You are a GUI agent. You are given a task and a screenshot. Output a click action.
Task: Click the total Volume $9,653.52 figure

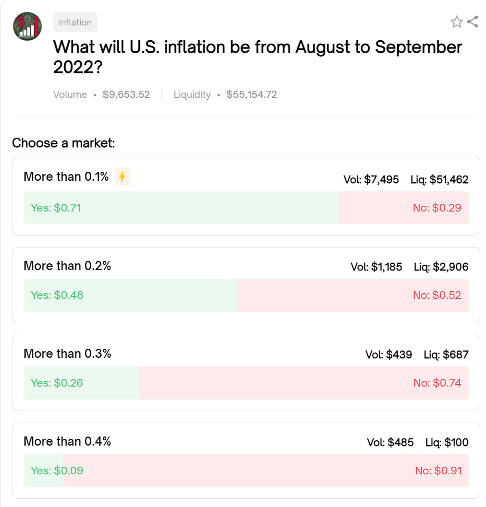[126, 94]
